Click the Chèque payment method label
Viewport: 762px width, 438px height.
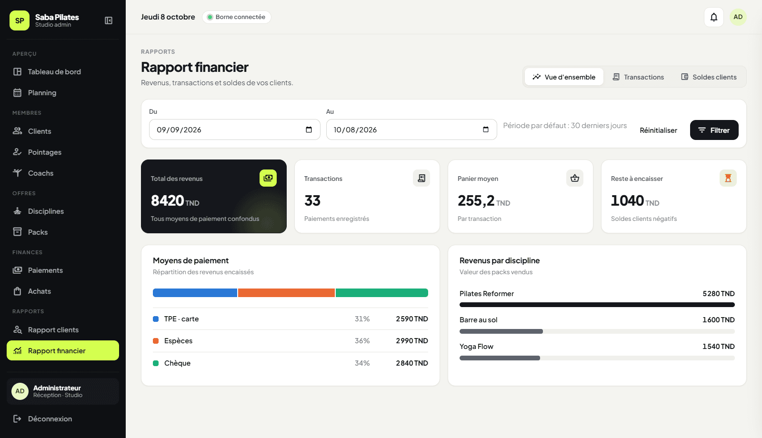pos(177,363)
